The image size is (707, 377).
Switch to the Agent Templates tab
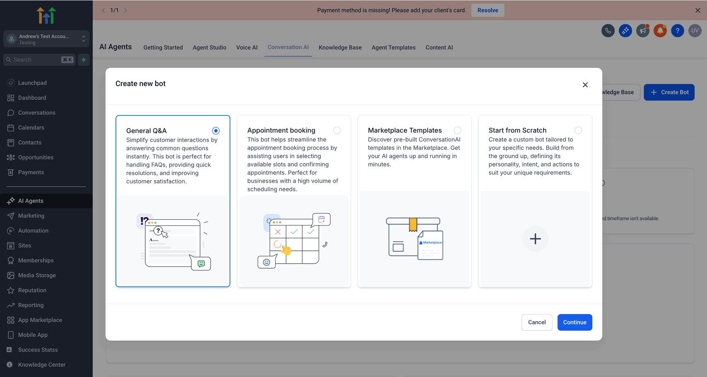[394, 48]
